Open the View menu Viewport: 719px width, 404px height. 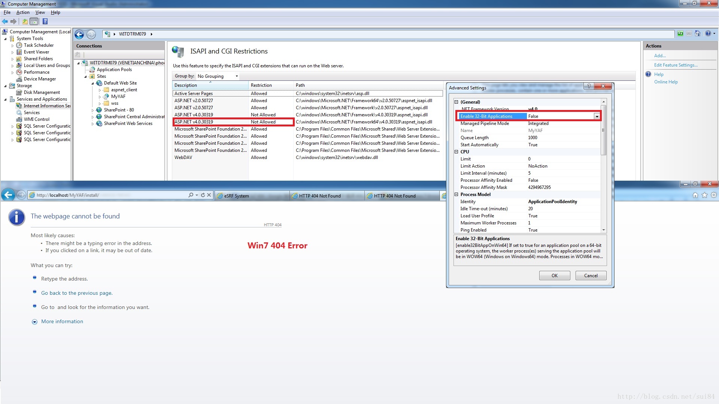[40, 12]
